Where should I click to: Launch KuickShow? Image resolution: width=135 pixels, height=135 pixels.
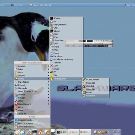click(66, 56)
